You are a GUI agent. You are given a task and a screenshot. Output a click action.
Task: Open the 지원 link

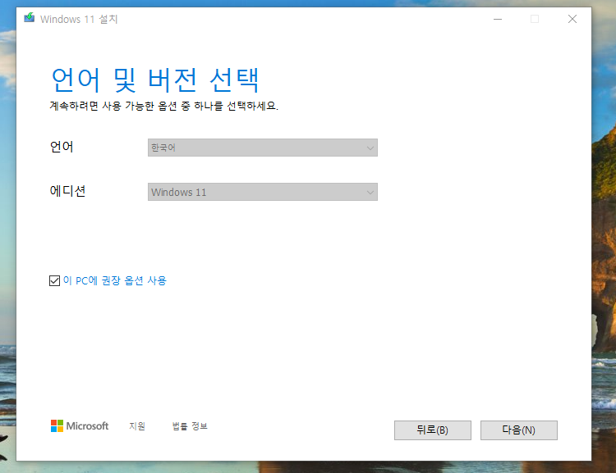137,426
